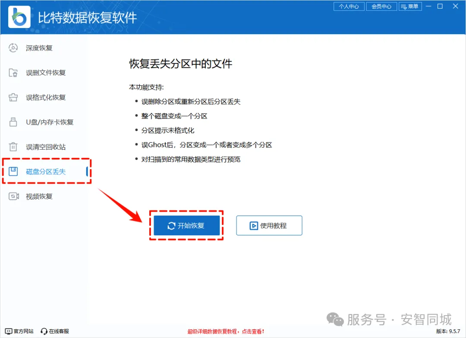466x338 pixels.
Task: Open 超级详细数据恢复教程 red link
Action: (226, 331)
